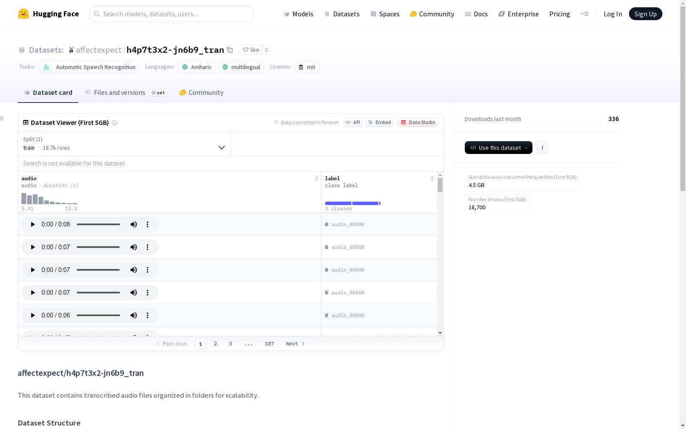Screen dimensions: 686x429
Task: Click the Sign Up button
Action: (646, 14)
